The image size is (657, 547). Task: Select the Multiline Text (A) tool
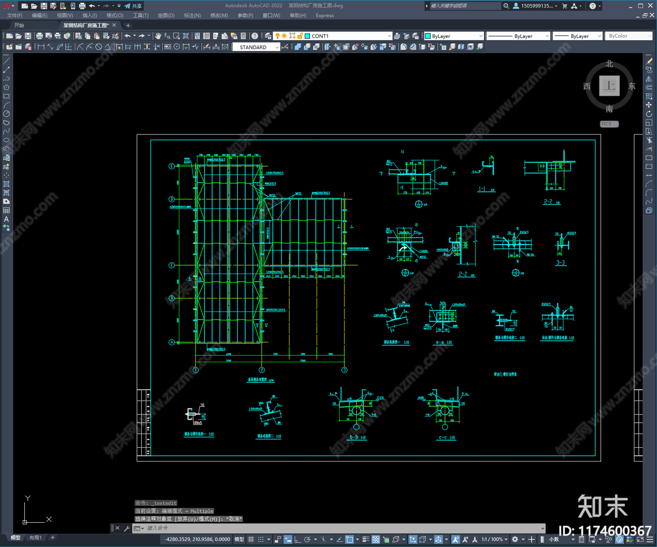(6, 219)
